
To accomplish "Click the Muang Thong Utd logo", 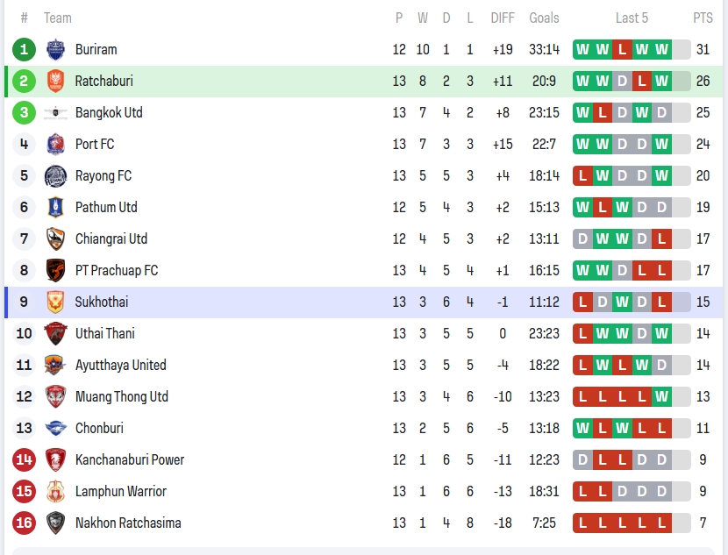I will coord(55,396).
